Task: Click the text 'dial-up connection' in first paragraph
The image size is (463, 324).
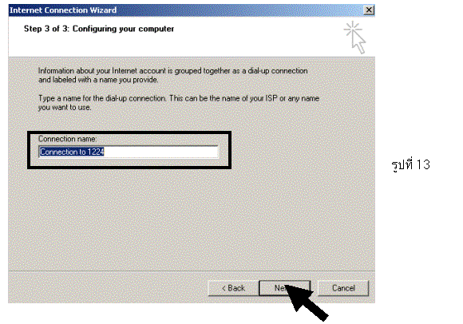Action: pos(278,71)
